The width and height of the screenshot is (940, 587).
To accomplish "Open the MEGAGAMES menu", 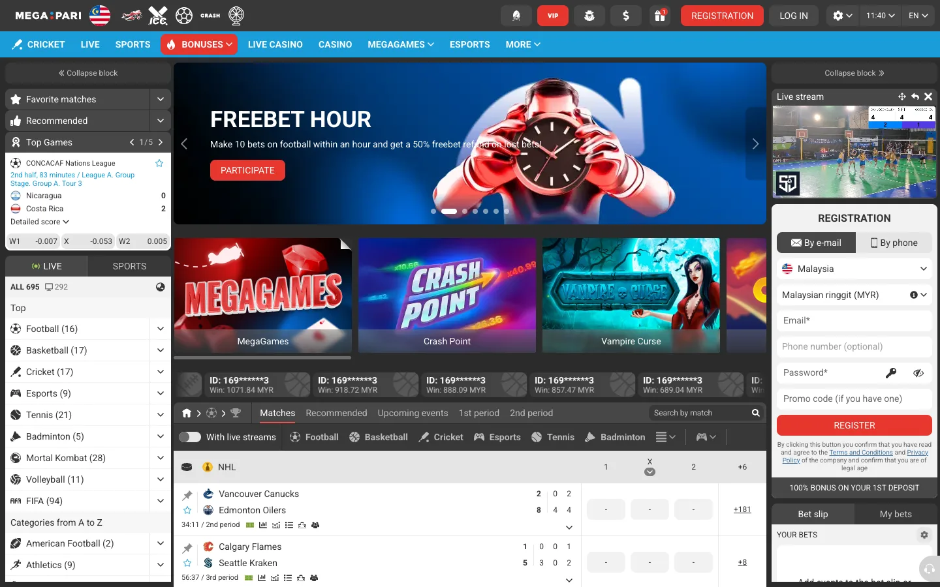I will click(x=401, y=44).
